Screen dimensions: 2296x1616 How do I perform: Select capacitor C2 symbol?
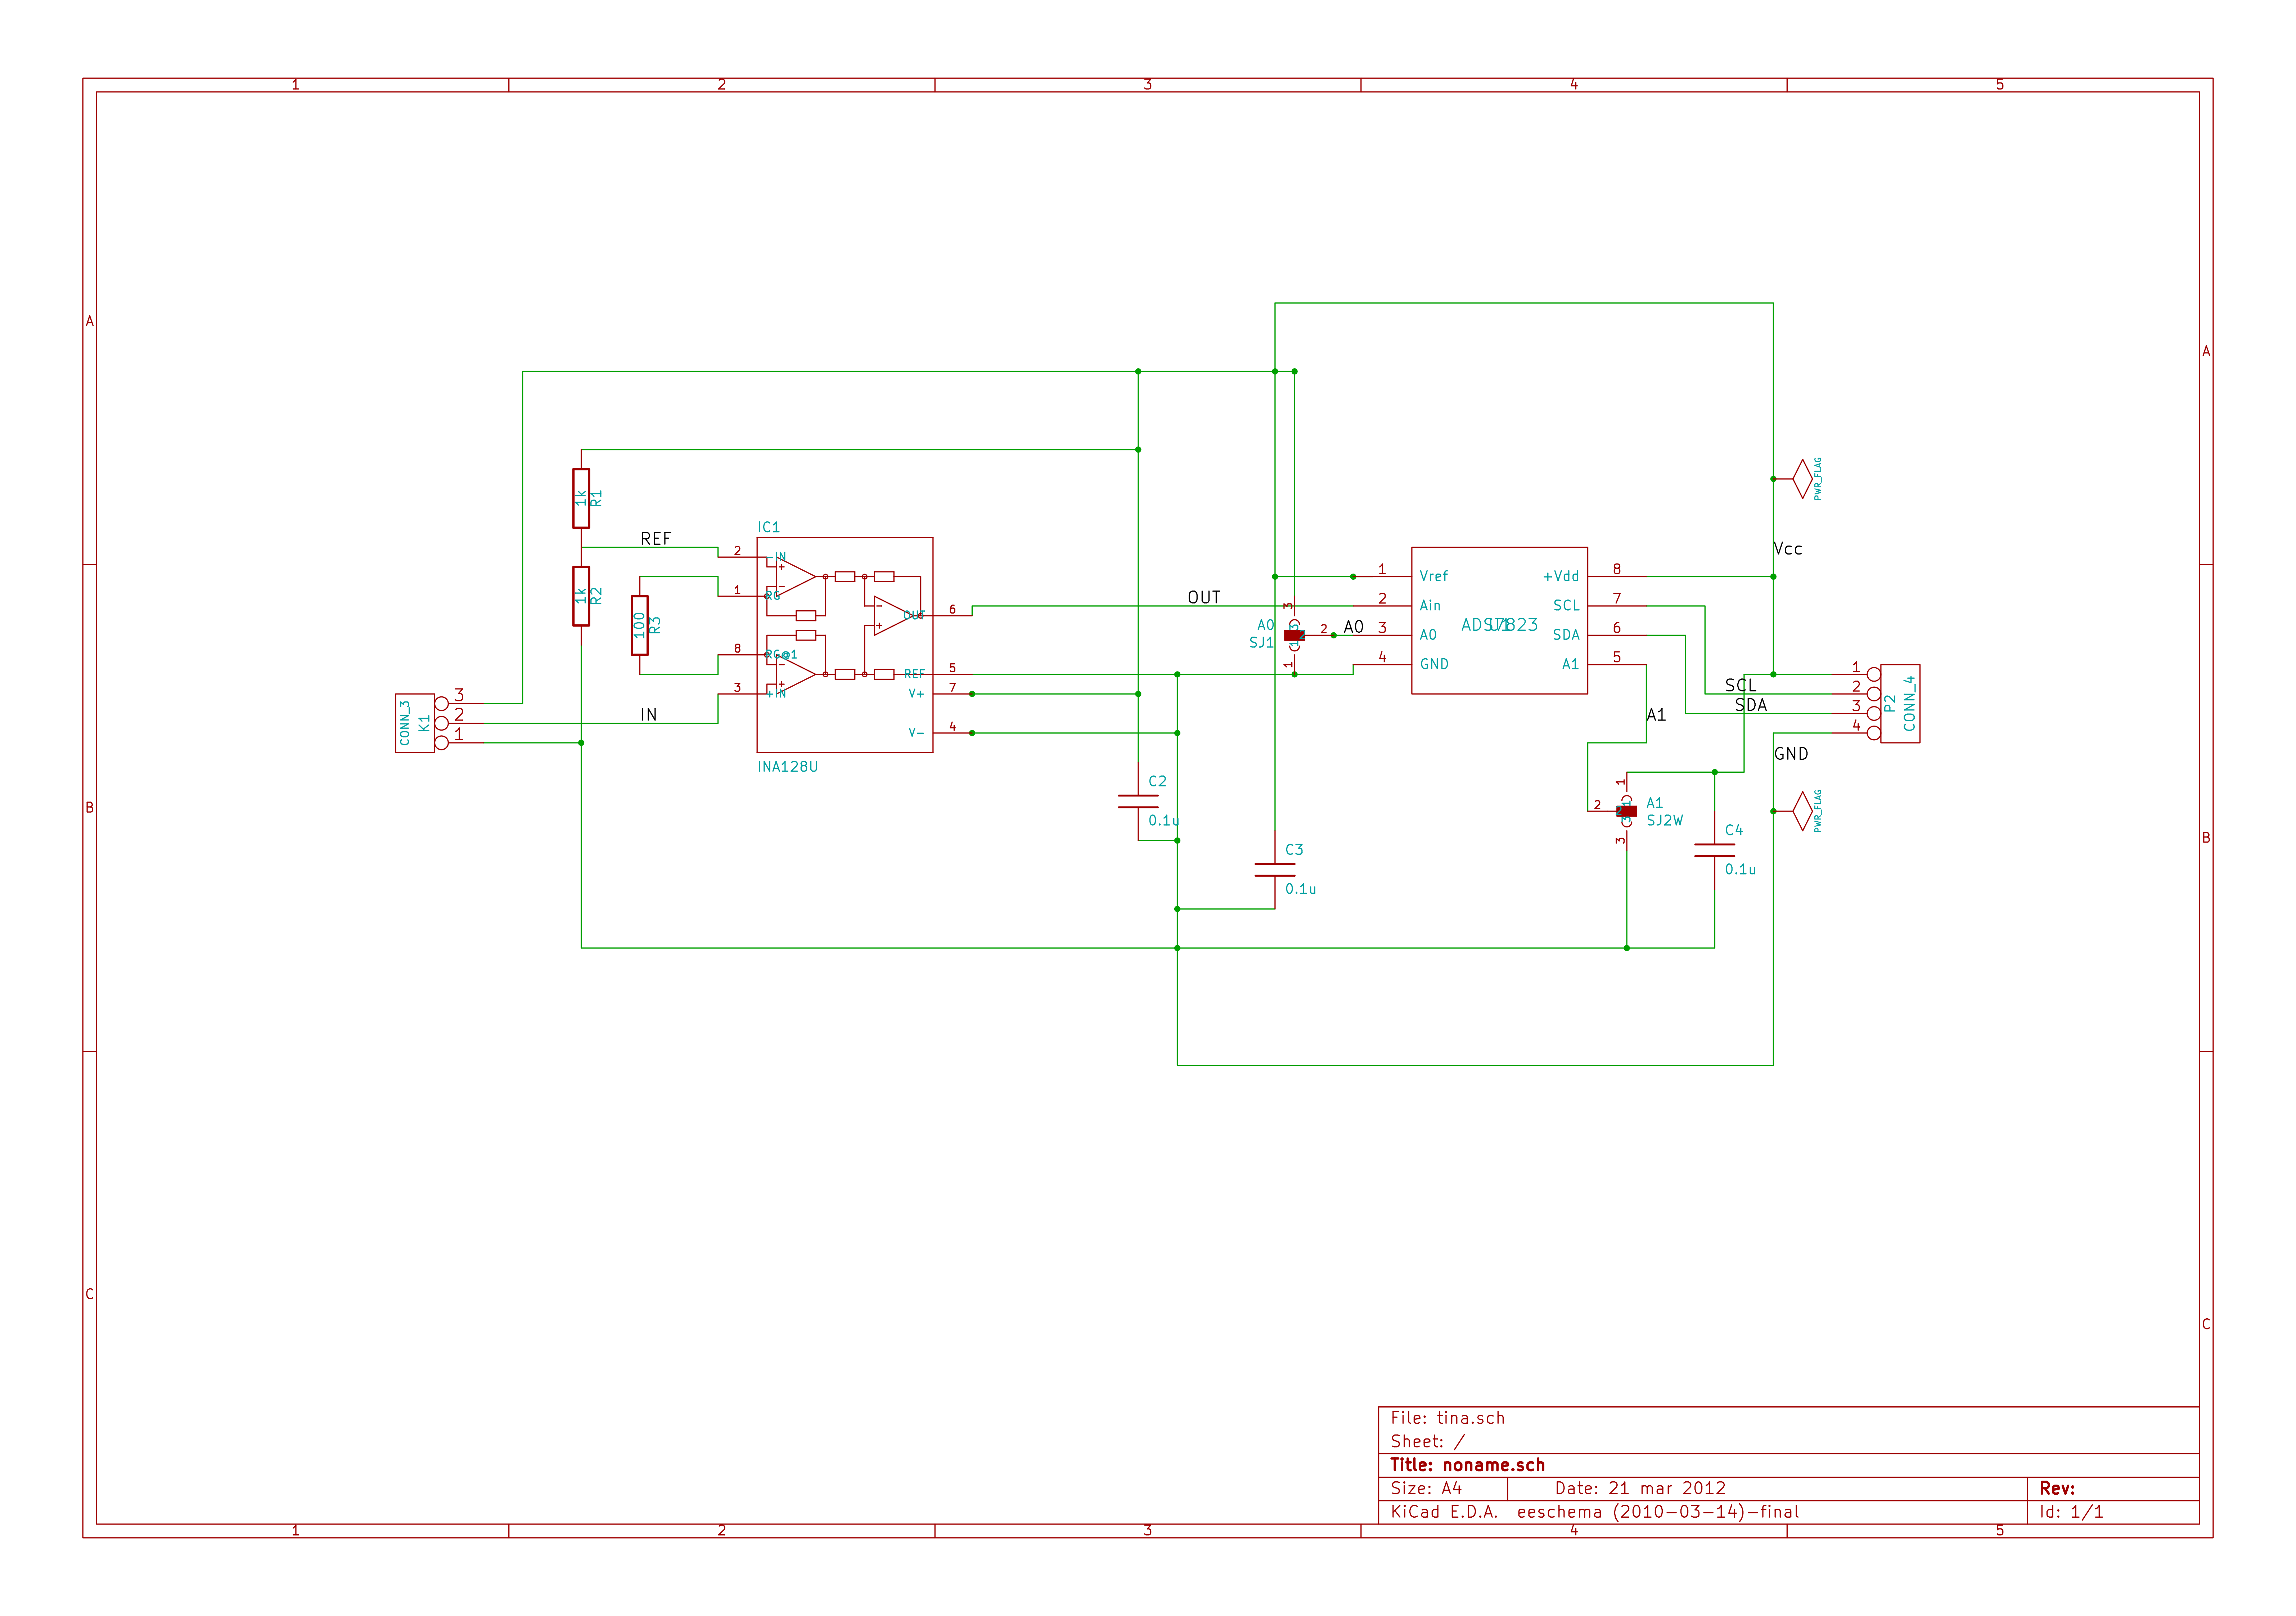pyautogui.click(x=1138, y=801)
